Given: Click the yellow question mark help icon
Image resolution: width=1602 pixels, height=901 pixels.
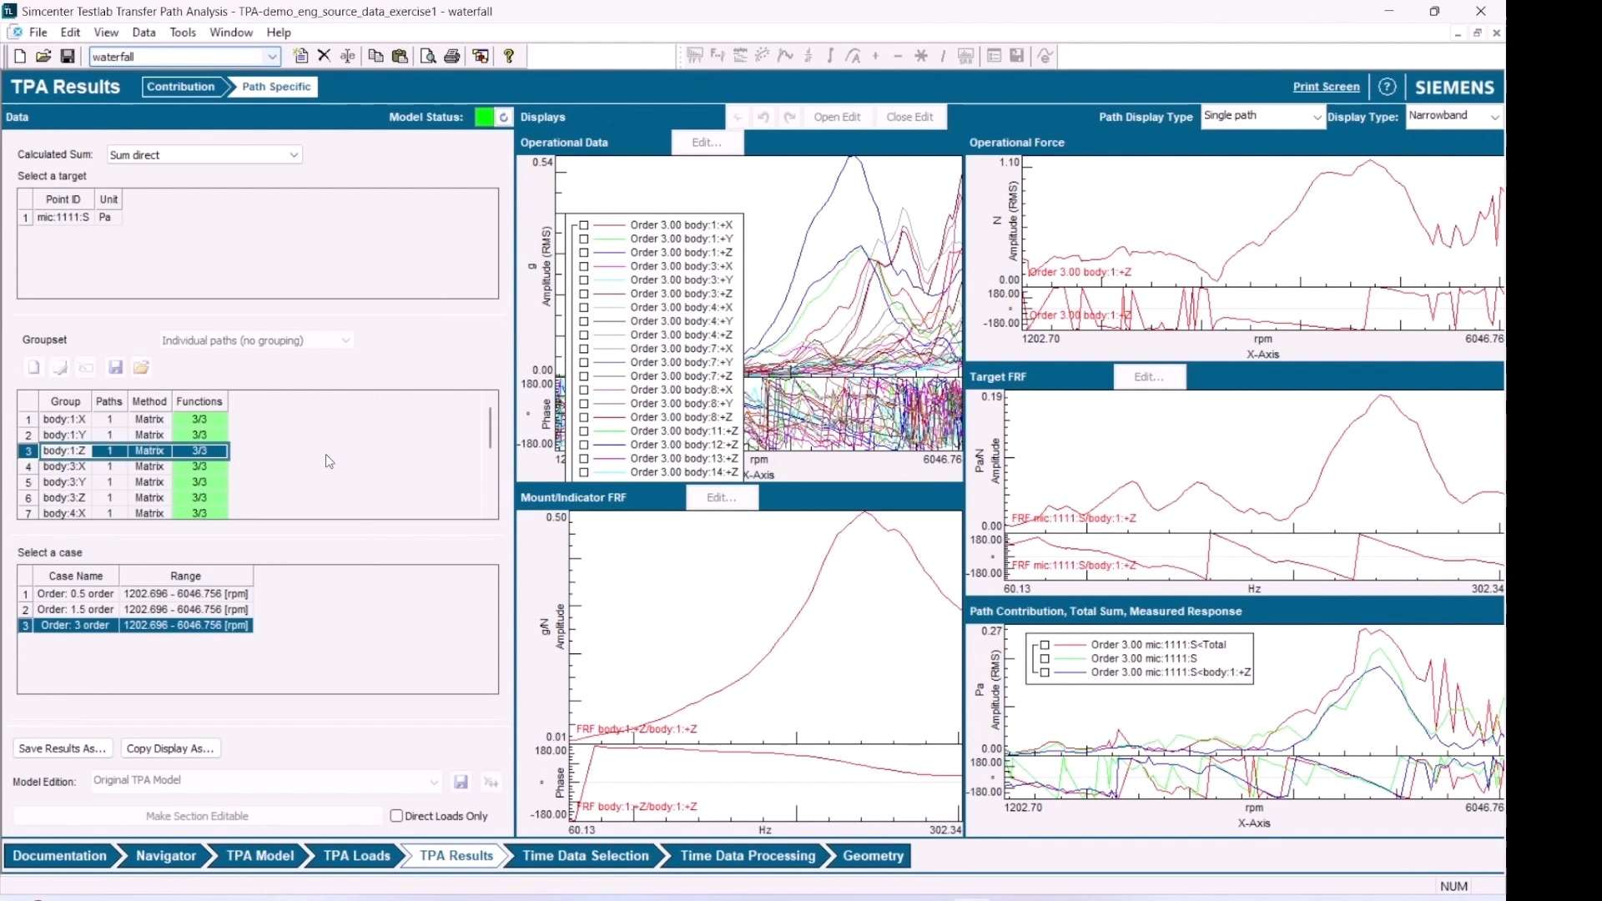Looking at the screenshot, I should coord(509,57).
